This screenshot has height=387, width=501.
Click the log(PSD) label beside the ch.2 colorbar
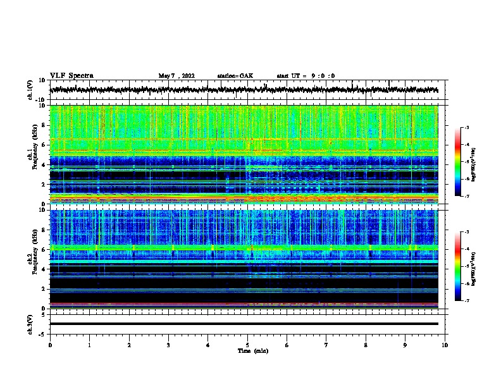(474, 269)
